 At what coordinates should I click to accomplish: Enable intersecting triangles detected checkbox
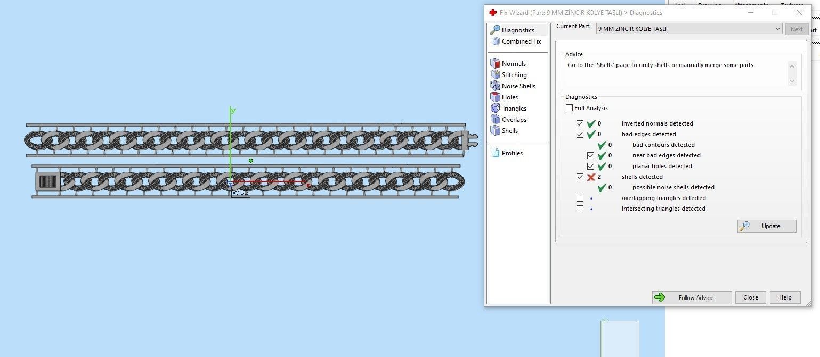point(580,209)
